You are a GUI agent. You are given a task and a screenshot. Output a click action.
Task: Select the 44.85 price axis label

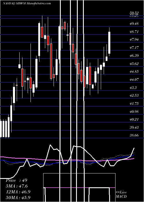(x=134, y=72)
